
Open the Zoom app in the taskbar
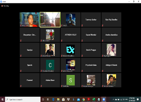pyautogui.click(x=104, y=100)
